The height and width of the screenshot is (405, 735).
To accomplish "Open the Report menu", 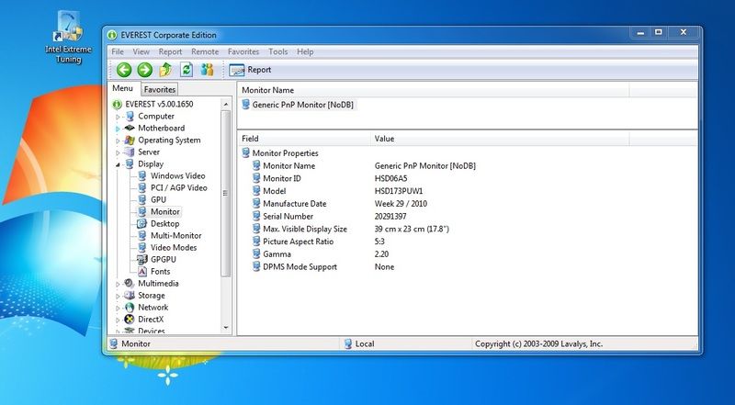I will pos(170,51).
